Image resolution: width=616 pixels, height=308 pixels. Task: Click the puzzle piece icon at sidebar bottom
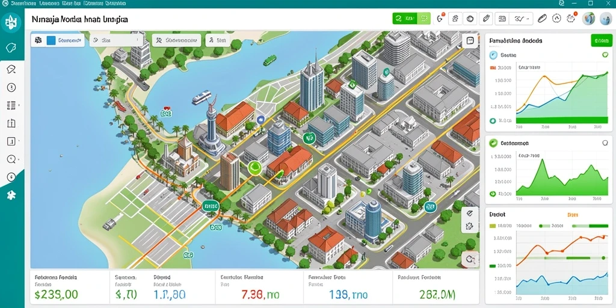(x=11, y=195)
